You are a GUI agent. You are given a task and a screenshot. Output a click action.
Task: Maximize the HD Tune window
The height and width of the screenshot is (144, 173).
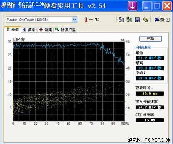(157, 5)
